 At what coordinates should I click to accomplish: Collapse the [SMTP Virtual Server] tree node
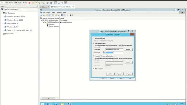(x=44, y=22)
